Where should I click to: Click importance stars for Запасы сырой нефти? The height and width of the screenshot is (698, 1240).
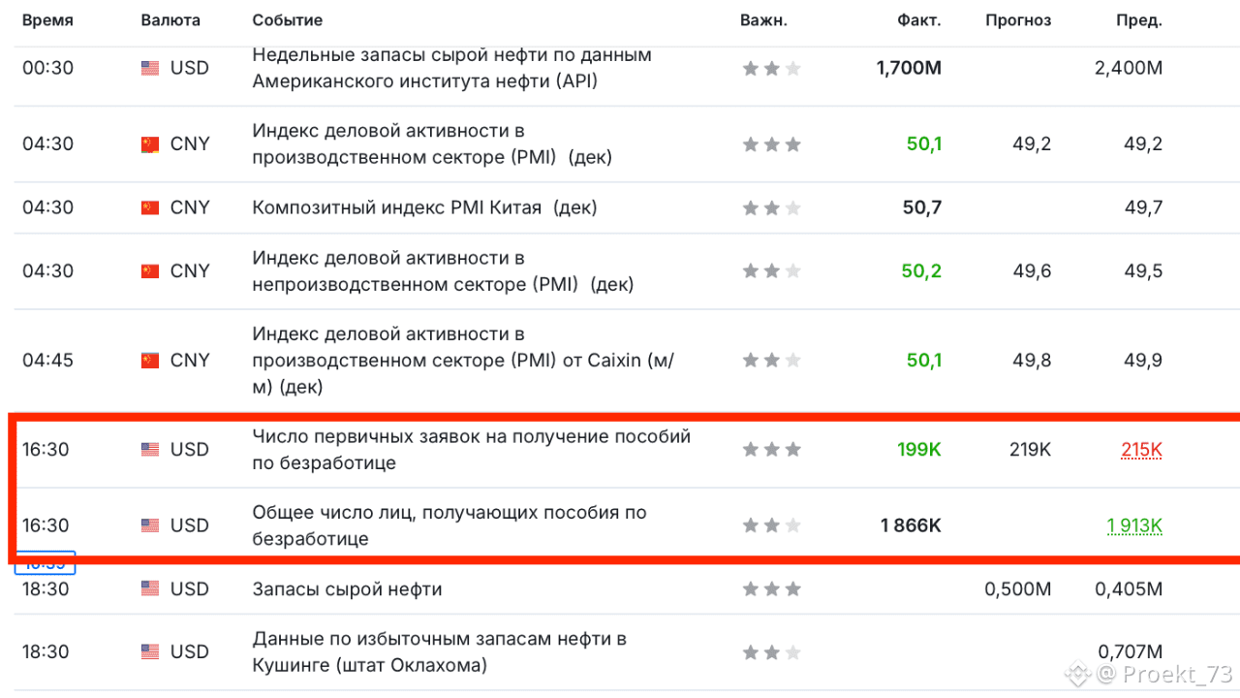tap(772, 588)
